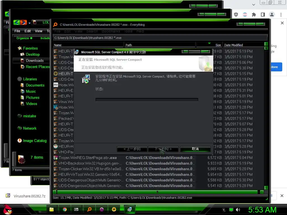Click the 6,572 KB size cell
287x215 pixels.
(214, 158)
